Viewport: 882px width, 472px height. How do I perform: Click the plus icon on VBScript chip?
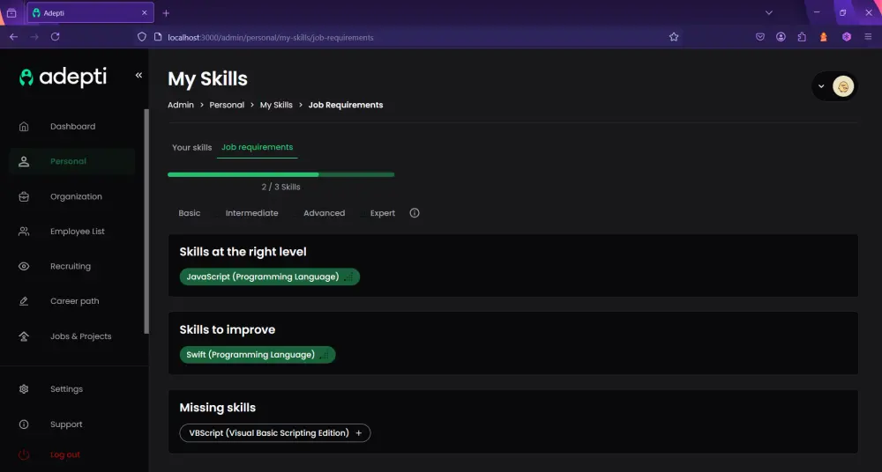tap(359, 432)
